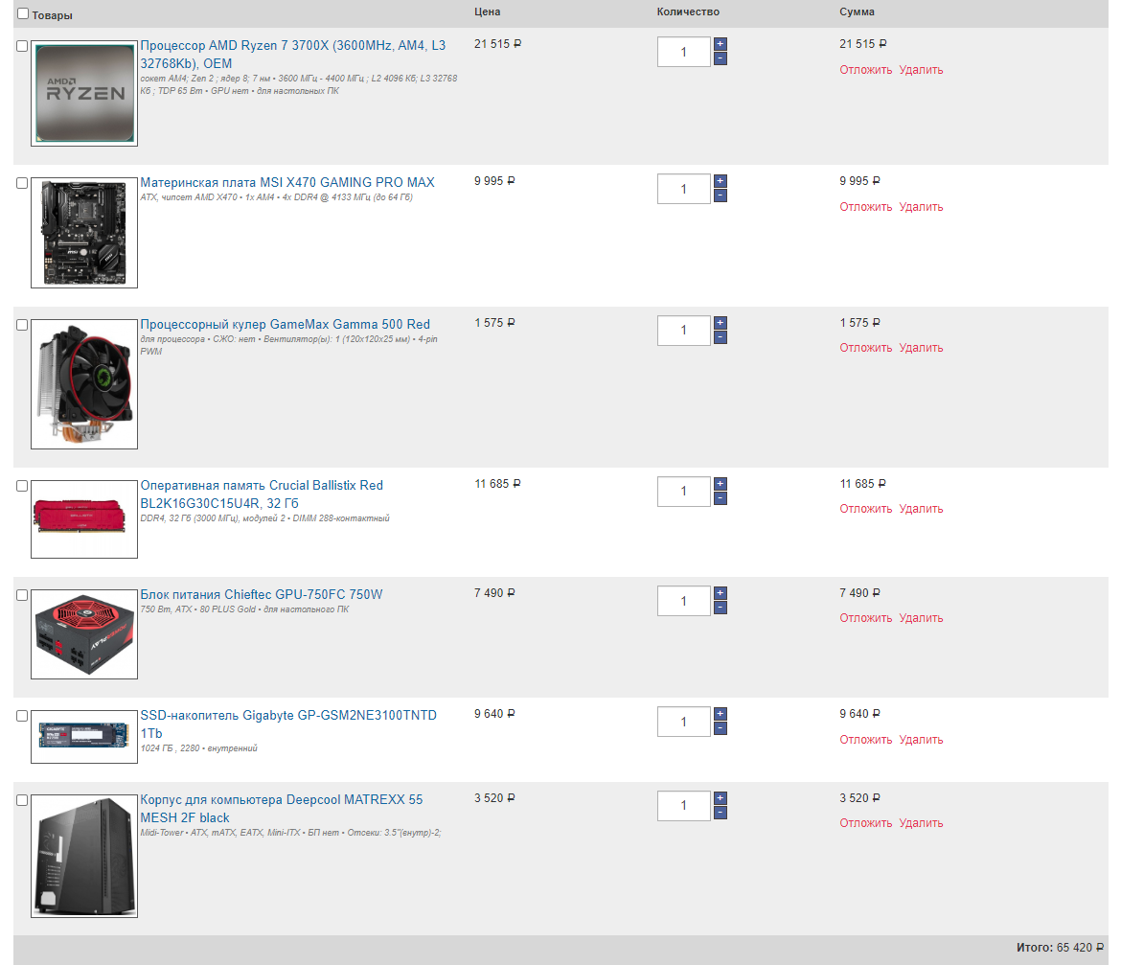
Task: Open Блок питания Chieftec GPU-750FC 750W
Action: click(262, 594)
